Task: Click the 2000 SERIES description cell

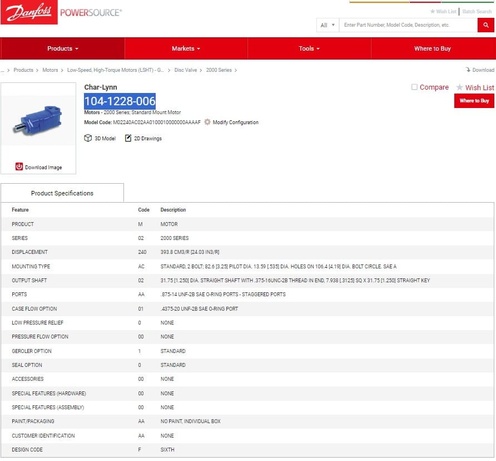Action: (x=175, y=238)
